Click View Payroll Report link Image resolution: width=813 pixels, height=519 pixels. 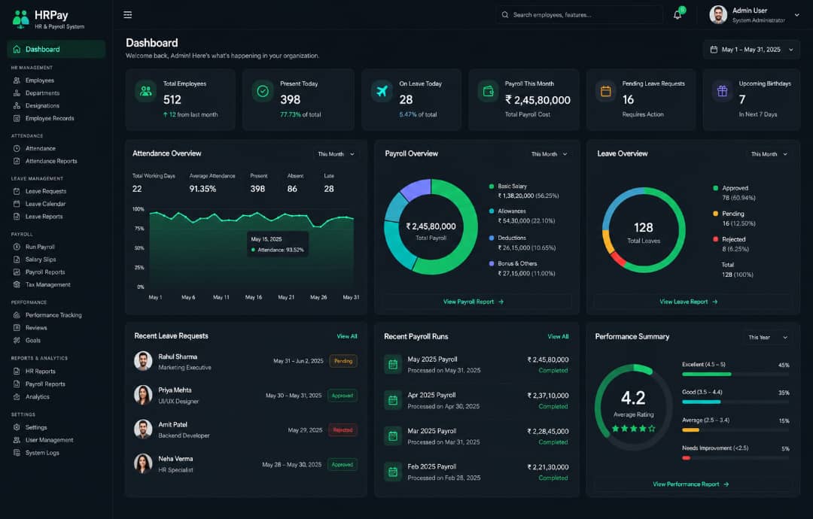(473, 302)
